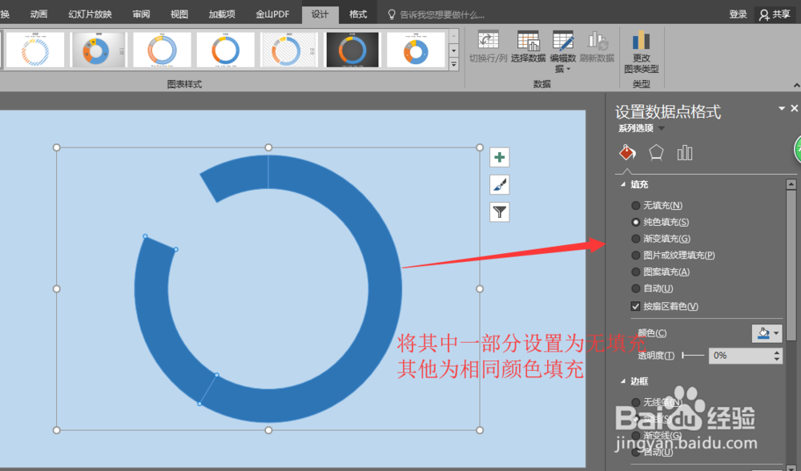Screen dimensions: 801x471
Task: Select Solid fill (纯色填充) radio button
Action: [635, 222]
